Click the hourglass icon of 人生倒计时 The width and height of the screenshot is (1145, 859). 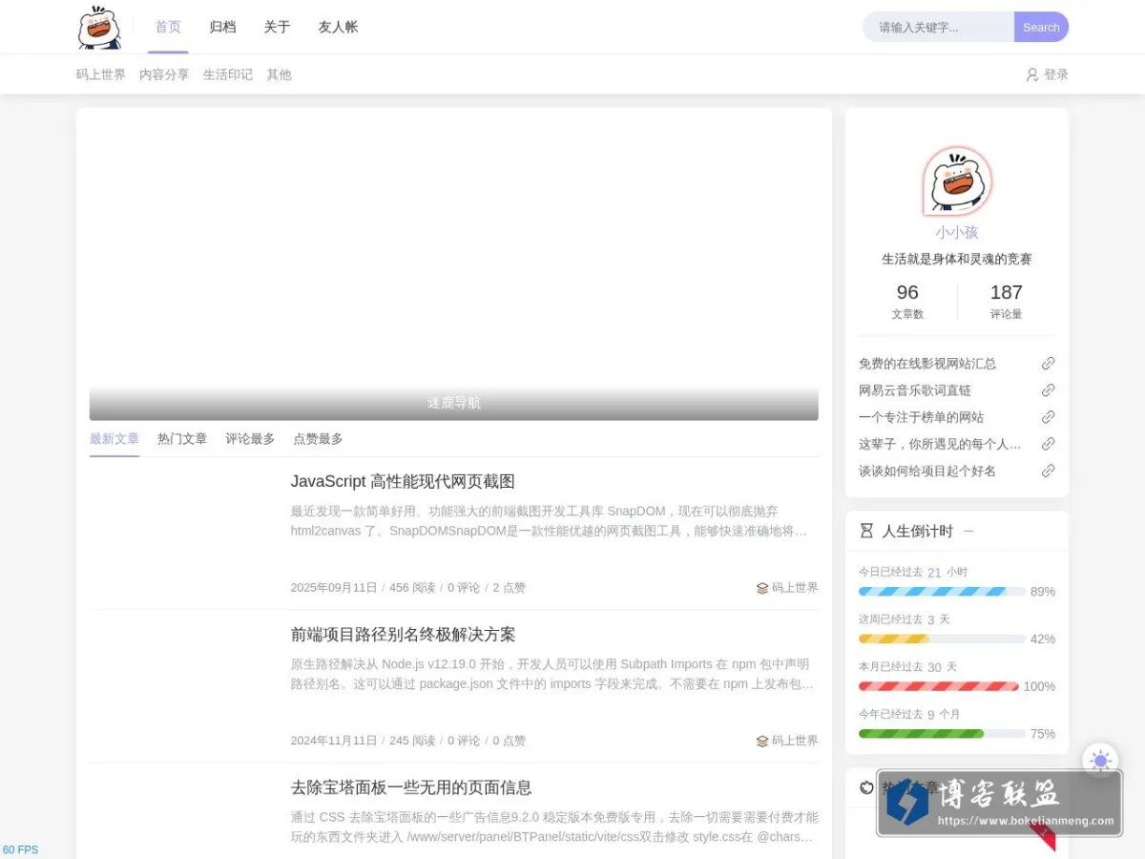tap(866, 531)
